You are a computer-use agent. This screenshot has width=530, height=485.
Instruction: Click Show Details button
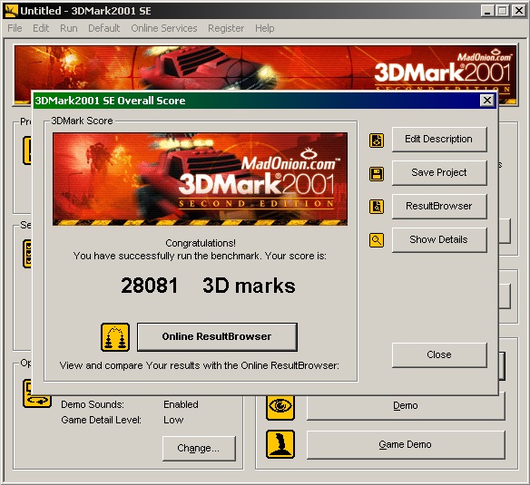pyautogui.click(x=439, y=239)
